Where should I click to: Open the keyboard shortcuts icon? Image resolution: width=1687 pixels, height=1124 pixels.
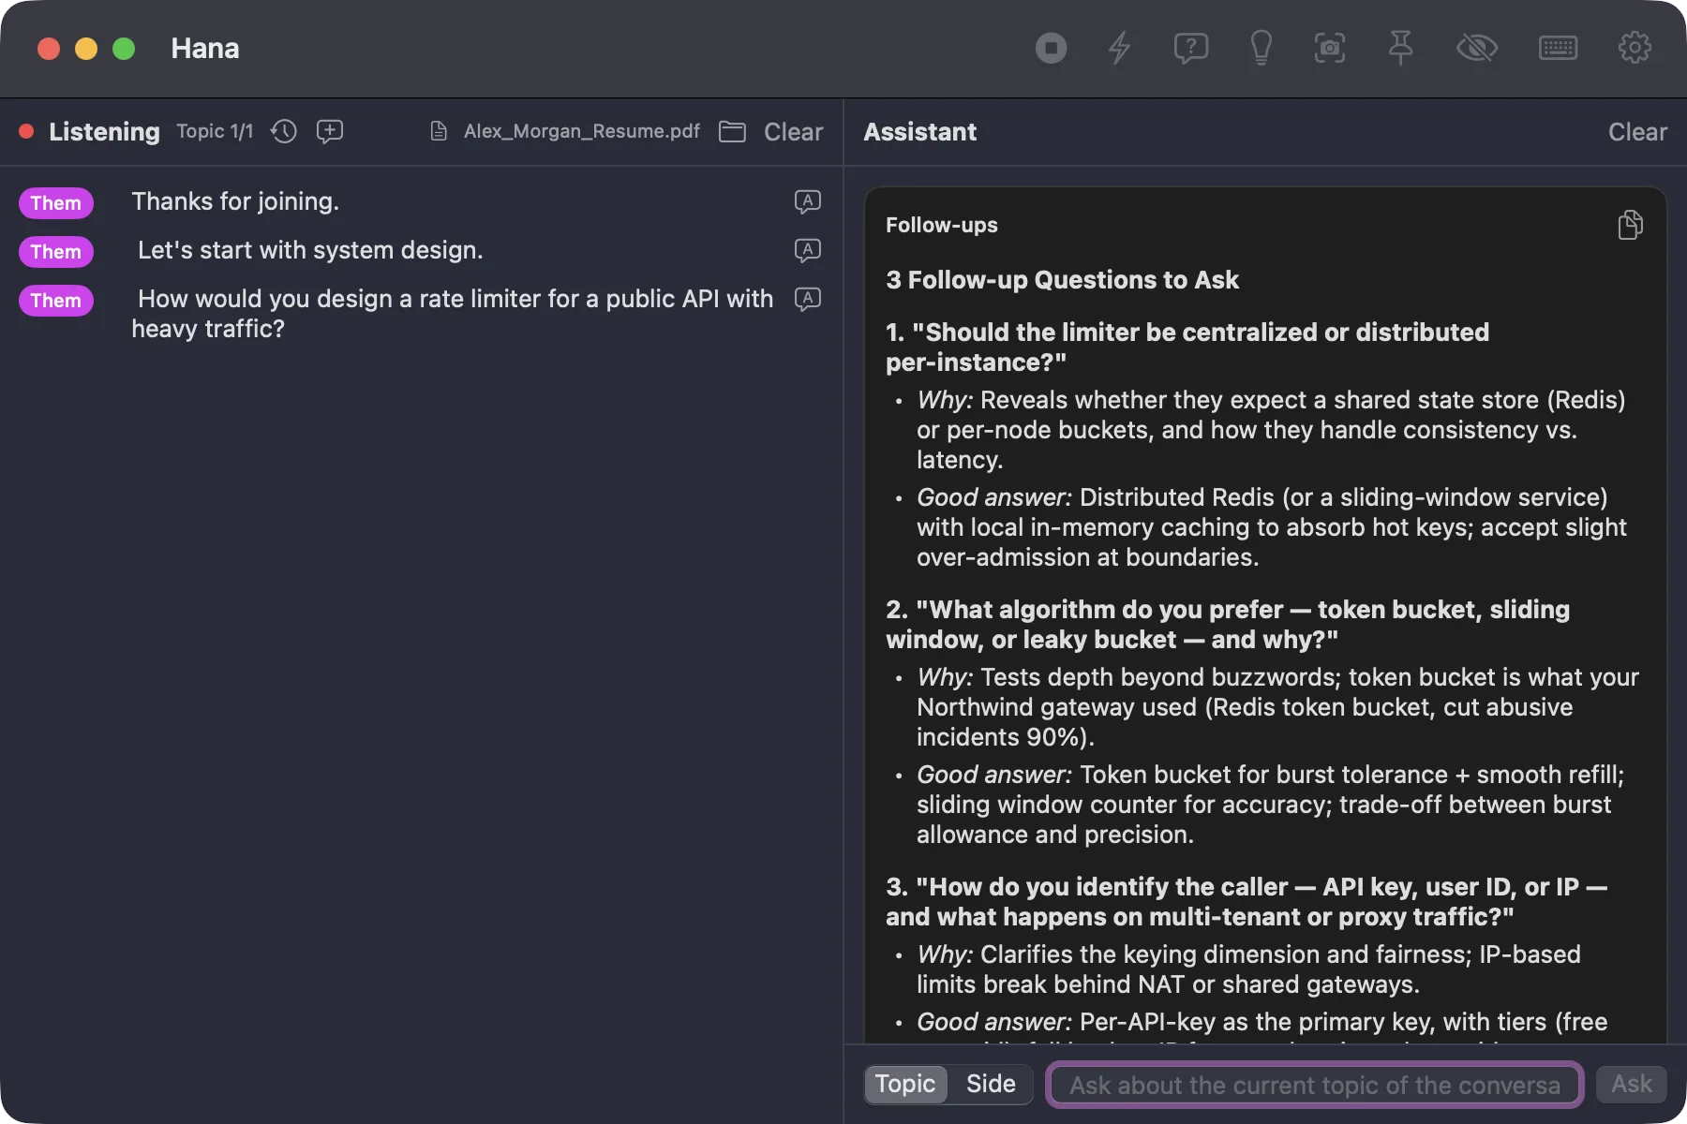pos(1558,48)
